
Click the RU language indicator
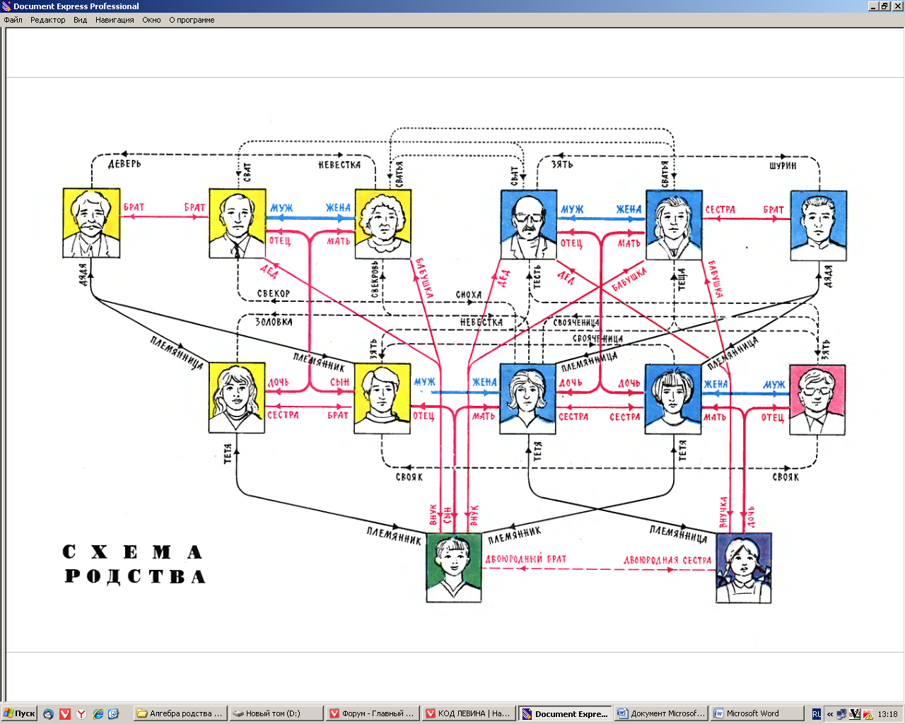817,713
